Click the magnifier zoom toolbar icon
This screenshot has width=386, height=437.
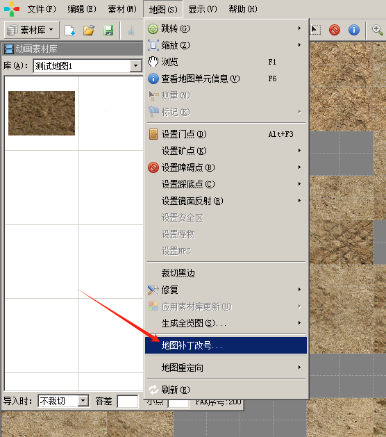pyautogui.click(x=378, y=30)
